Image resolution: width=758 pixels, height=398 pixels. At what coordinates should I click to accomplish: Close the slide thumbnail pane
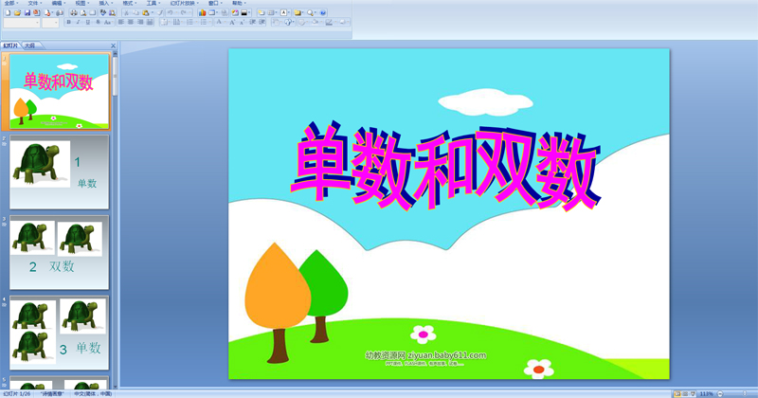113,45
